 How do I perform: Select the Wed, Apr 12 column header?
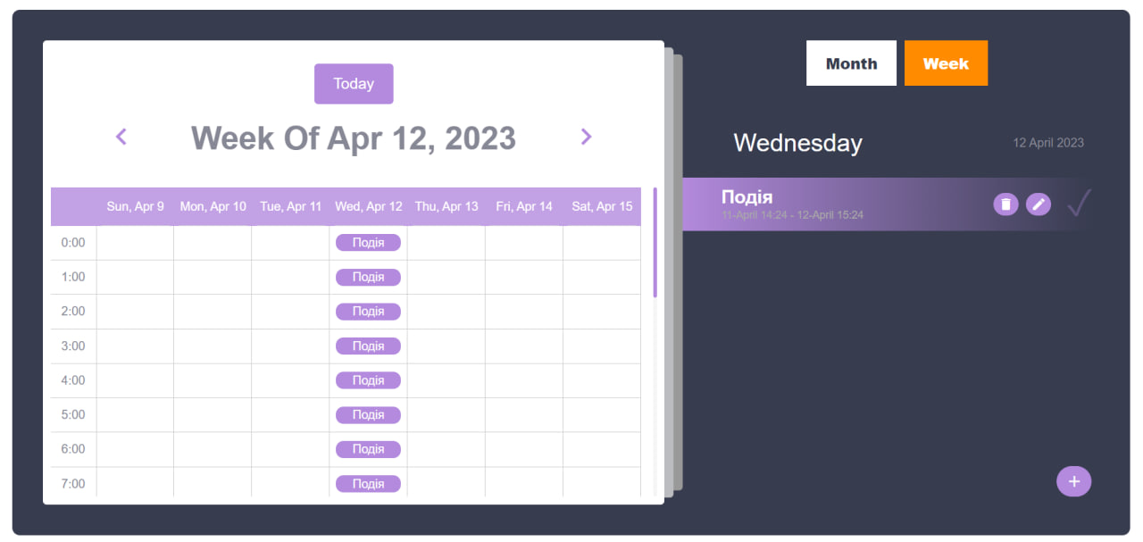368,205
